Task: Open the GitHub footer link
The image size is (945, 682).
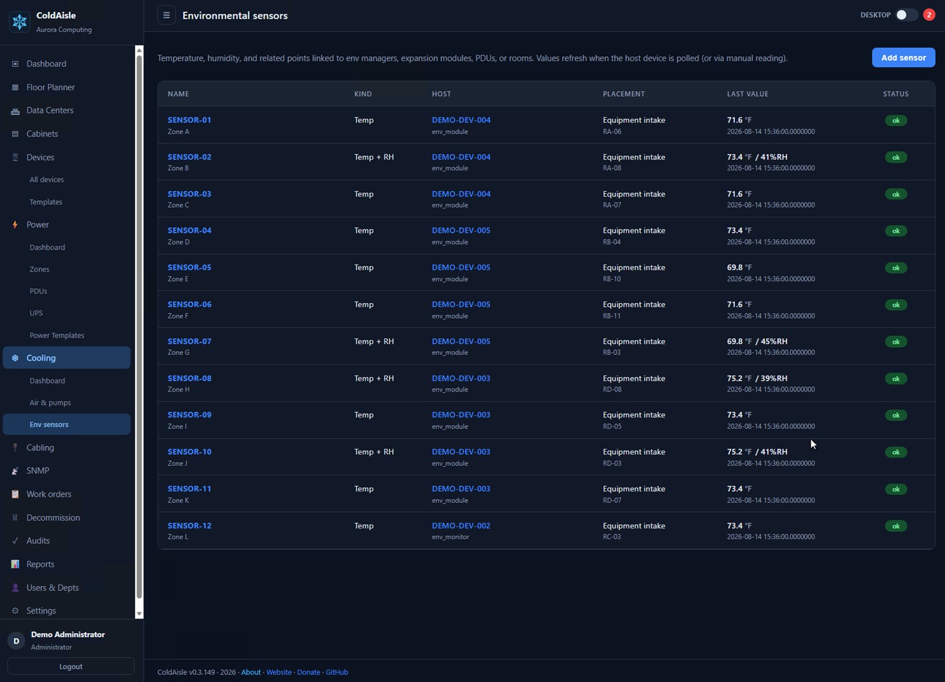Action: click(x=337, y=672)
